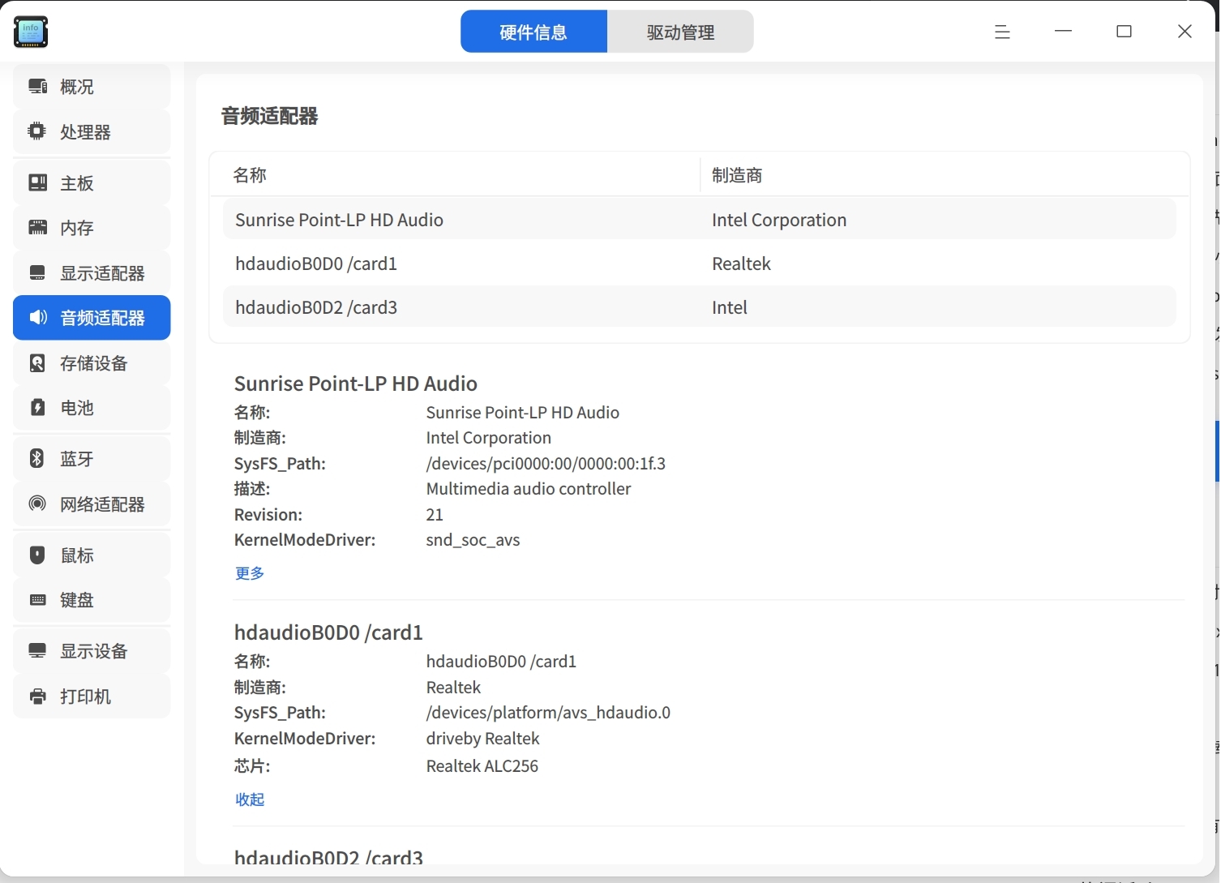This screenshot has width=1221, height=883.
Task: Collapse card1 details via 收起 link
Action: coord(250,799)
